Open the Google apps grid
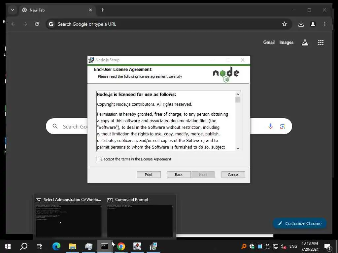 (x=321, y=42)
